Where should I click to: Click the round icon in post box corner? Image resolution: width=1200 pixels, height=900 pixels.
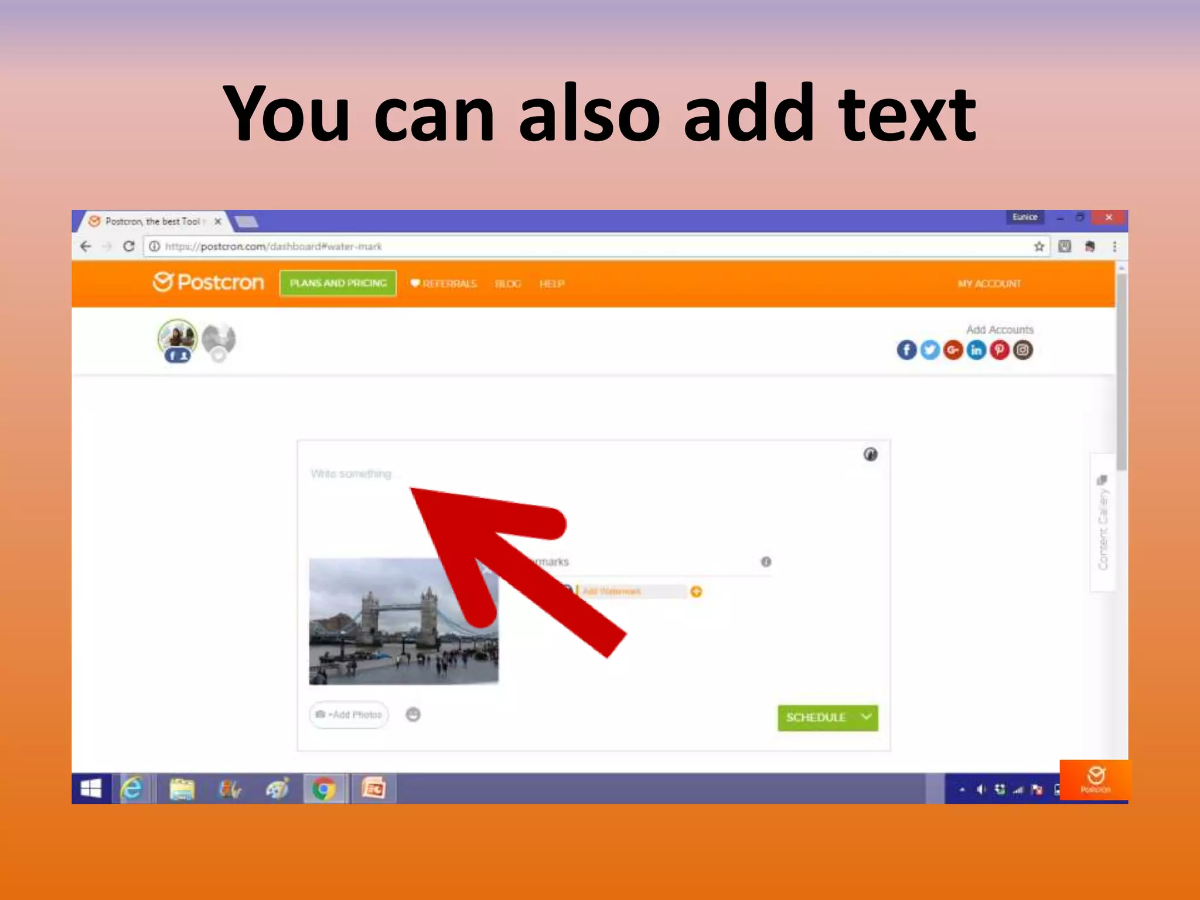tap(870, 454)
